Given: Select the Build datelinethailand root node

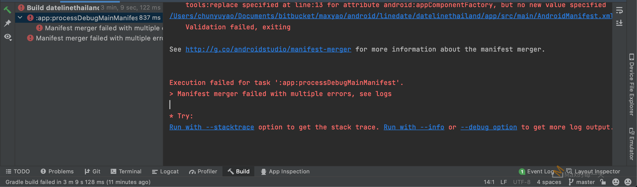Looking at the screenshot, I should [x=63, y=8].
